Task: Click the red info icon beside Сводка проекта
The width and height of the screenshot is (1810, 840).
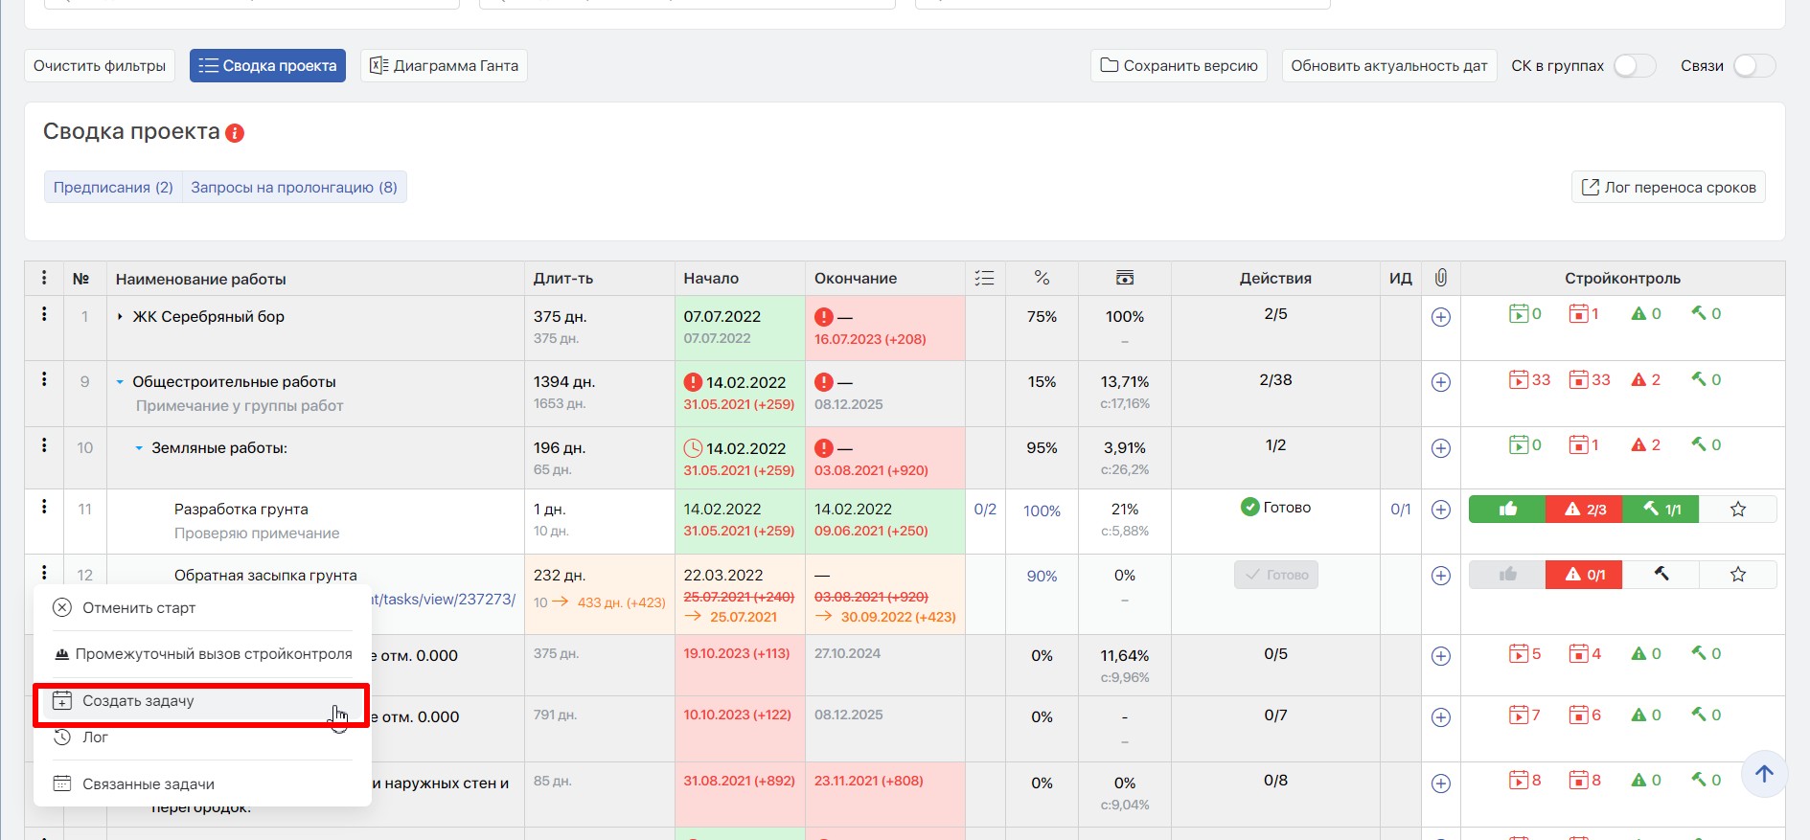Action: pos(235,133)
